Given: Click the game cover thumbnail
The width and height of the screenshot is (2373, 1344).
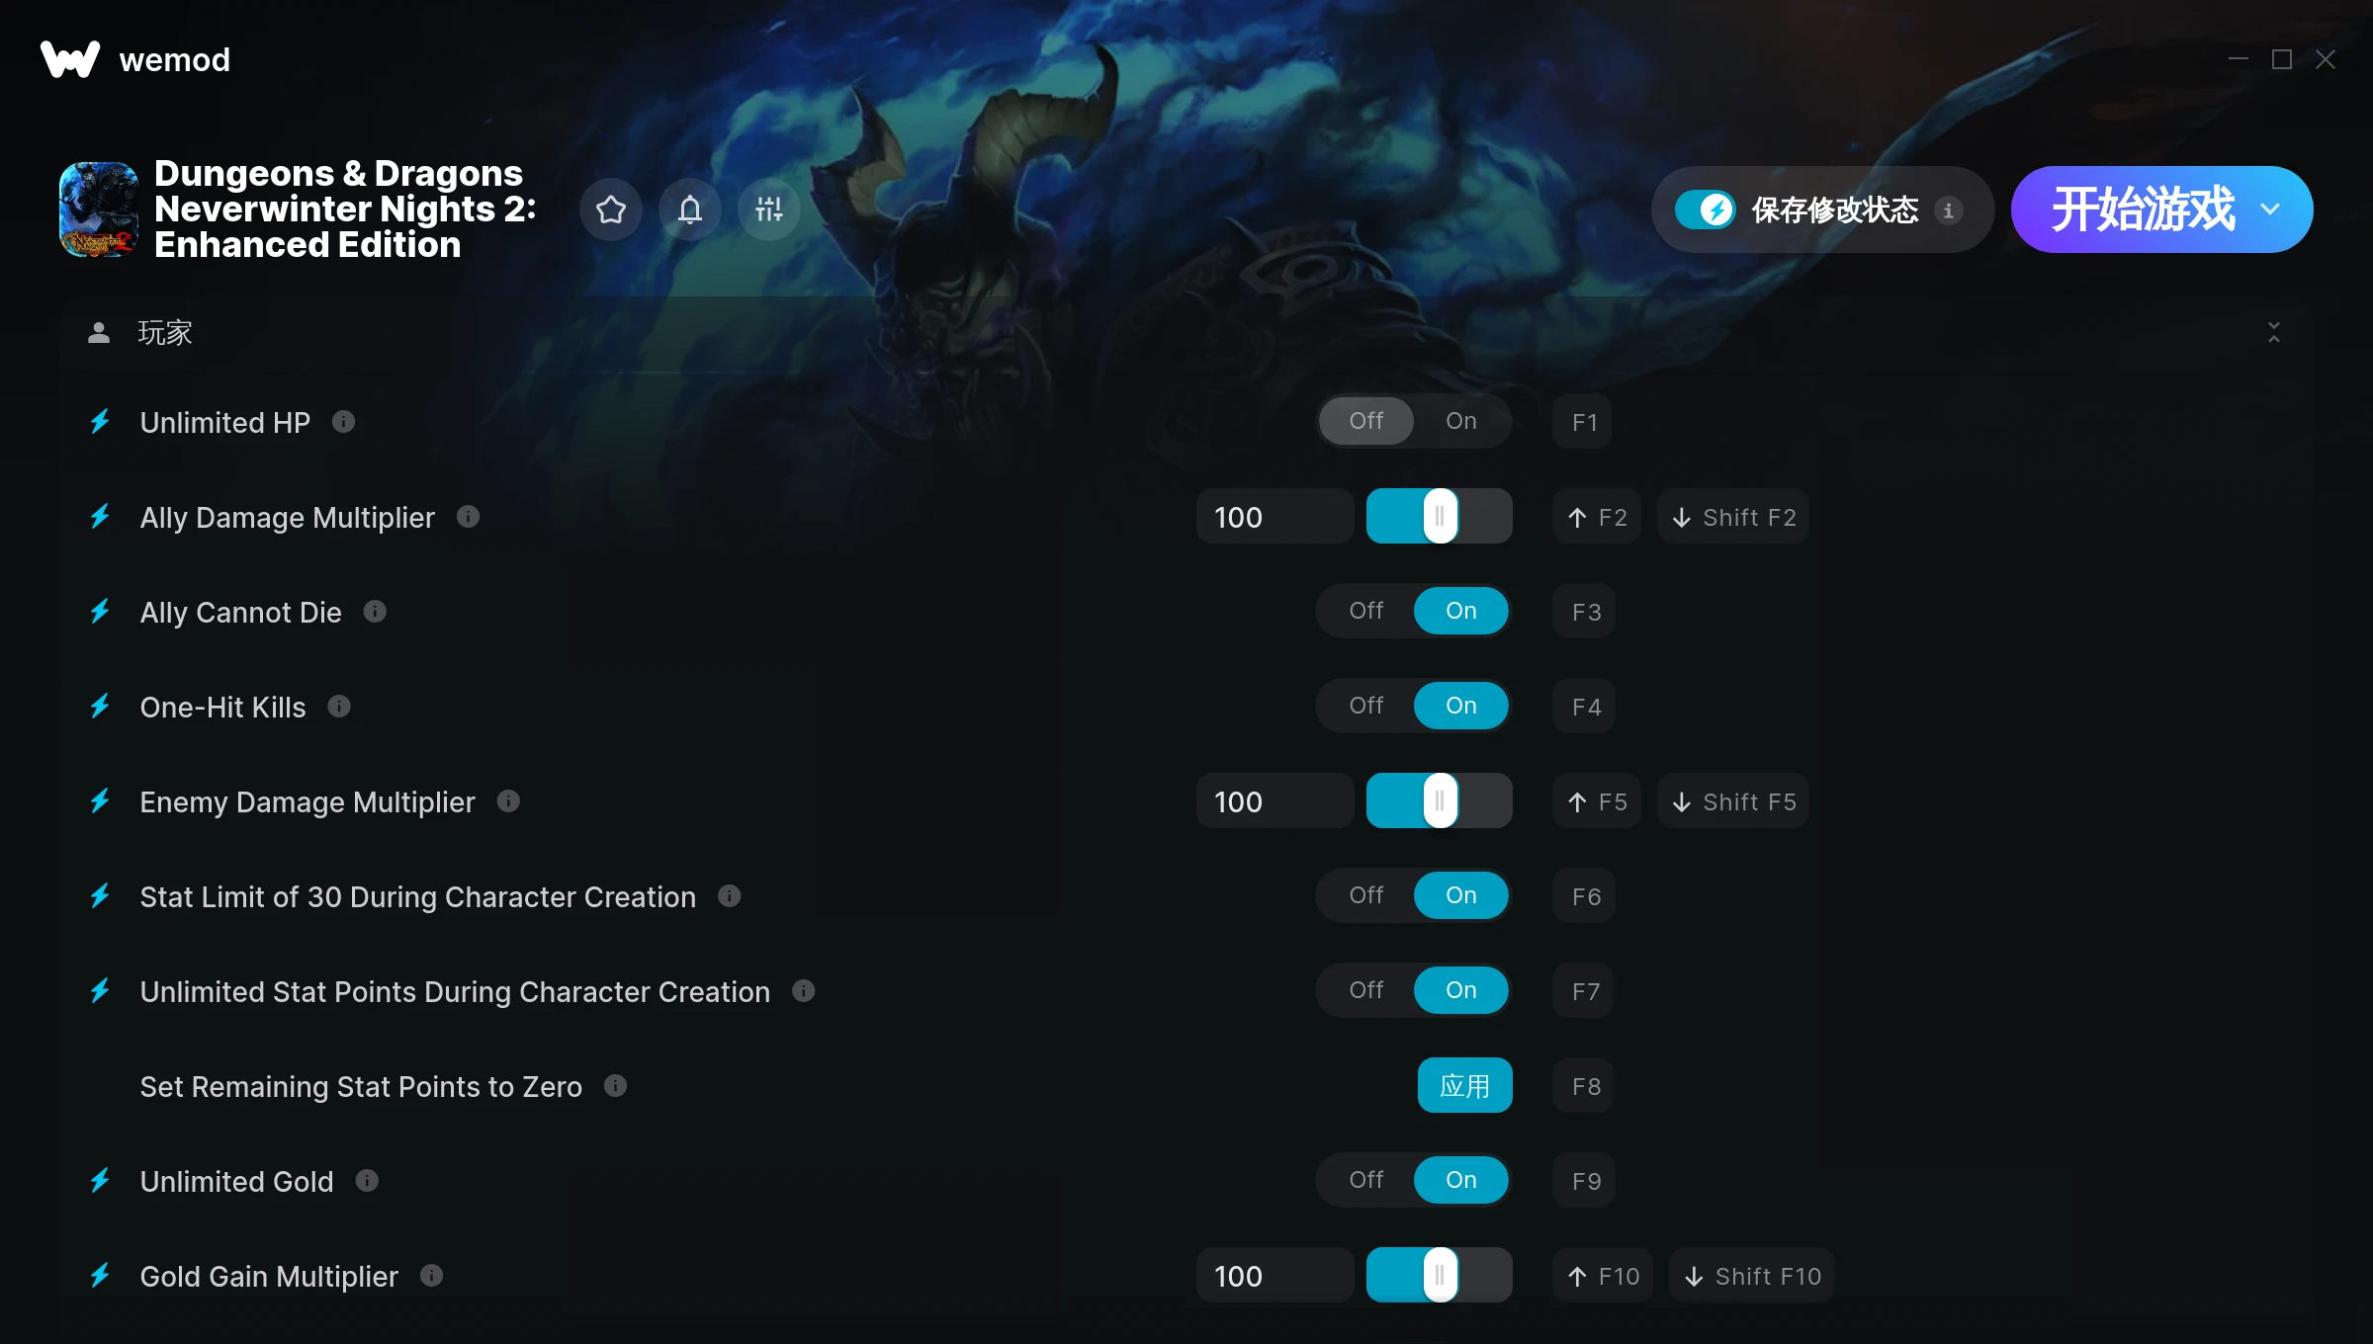Looking at the screenshot, I should (99, 210).
